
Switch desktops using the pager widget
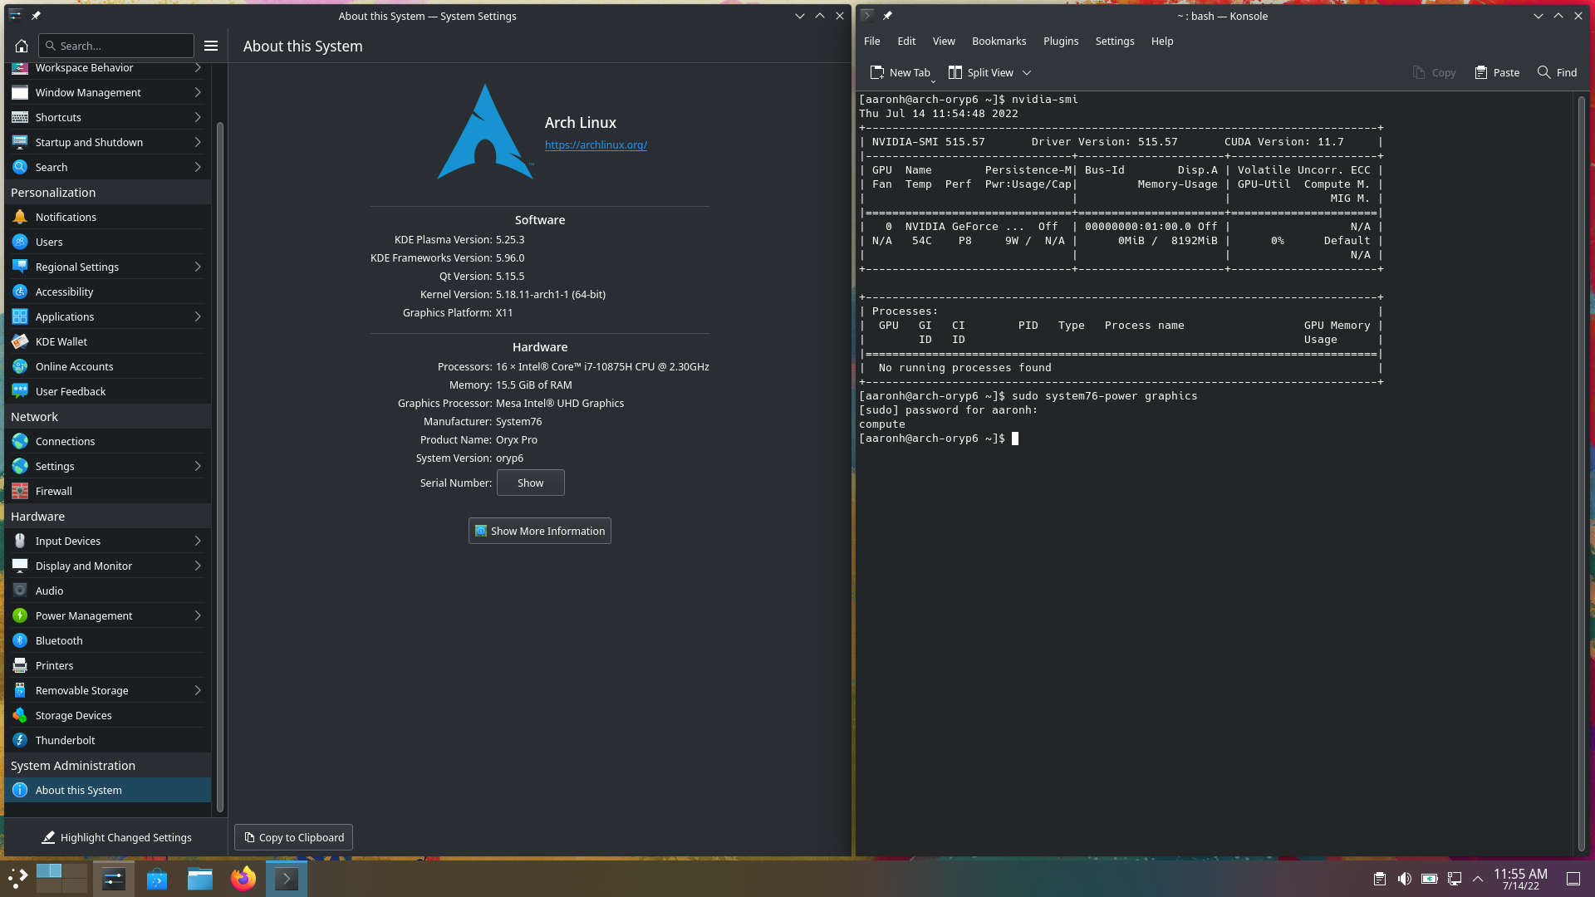point(61,878)
